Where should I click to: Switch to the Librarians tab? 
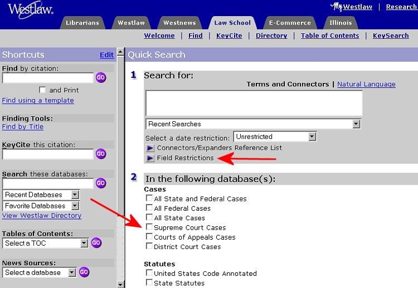[82, 23]
